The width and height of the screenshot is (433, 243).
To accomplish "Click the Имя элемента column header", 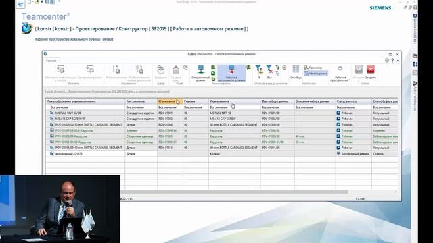I will [x=235, y=101].
